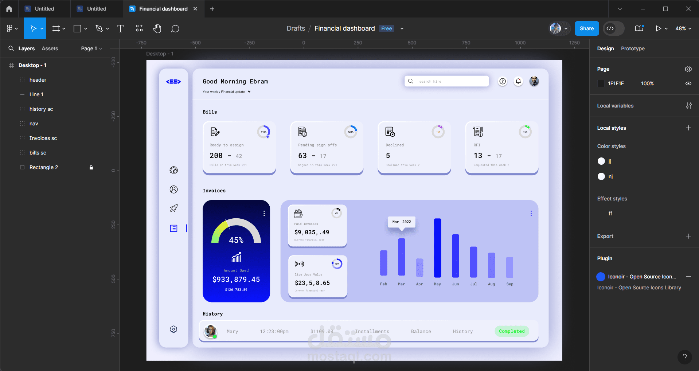Click the Share button
Viewport: 699px width, 371px height.
tap(587, 28)
